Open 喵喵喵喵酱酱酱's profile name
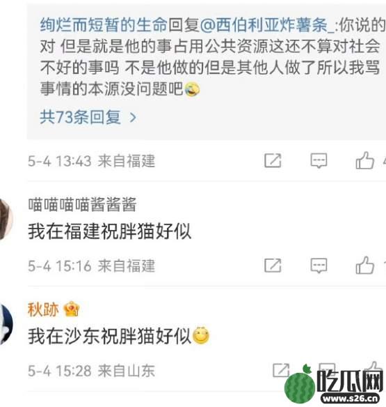The image size is (386, 407). coord(82,204)
